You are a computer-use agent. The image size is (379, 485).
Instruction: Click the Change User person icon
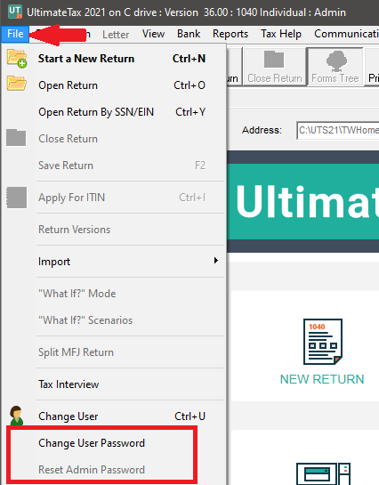16,416
